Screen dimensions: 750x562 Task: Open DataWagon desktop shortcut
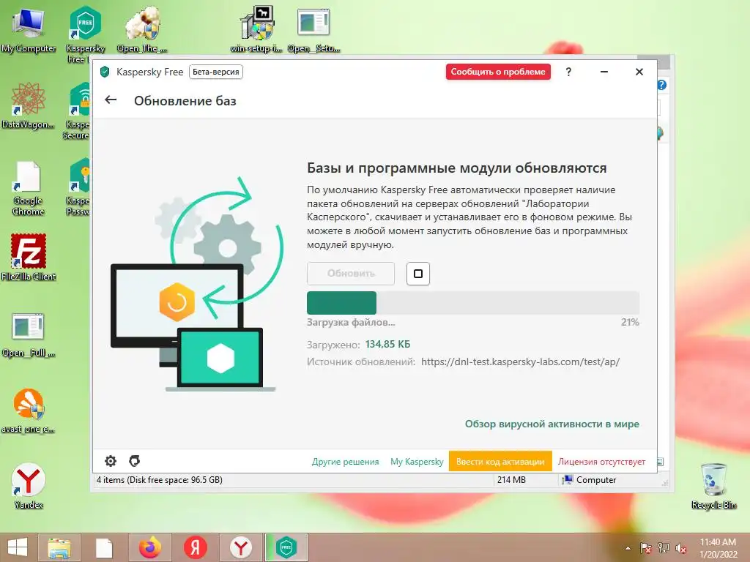(x=29, y=106)
